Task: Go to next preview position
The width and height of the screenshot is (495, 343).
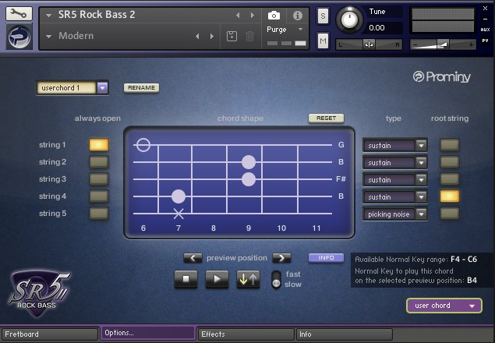Action: click(x=281, y=258)
